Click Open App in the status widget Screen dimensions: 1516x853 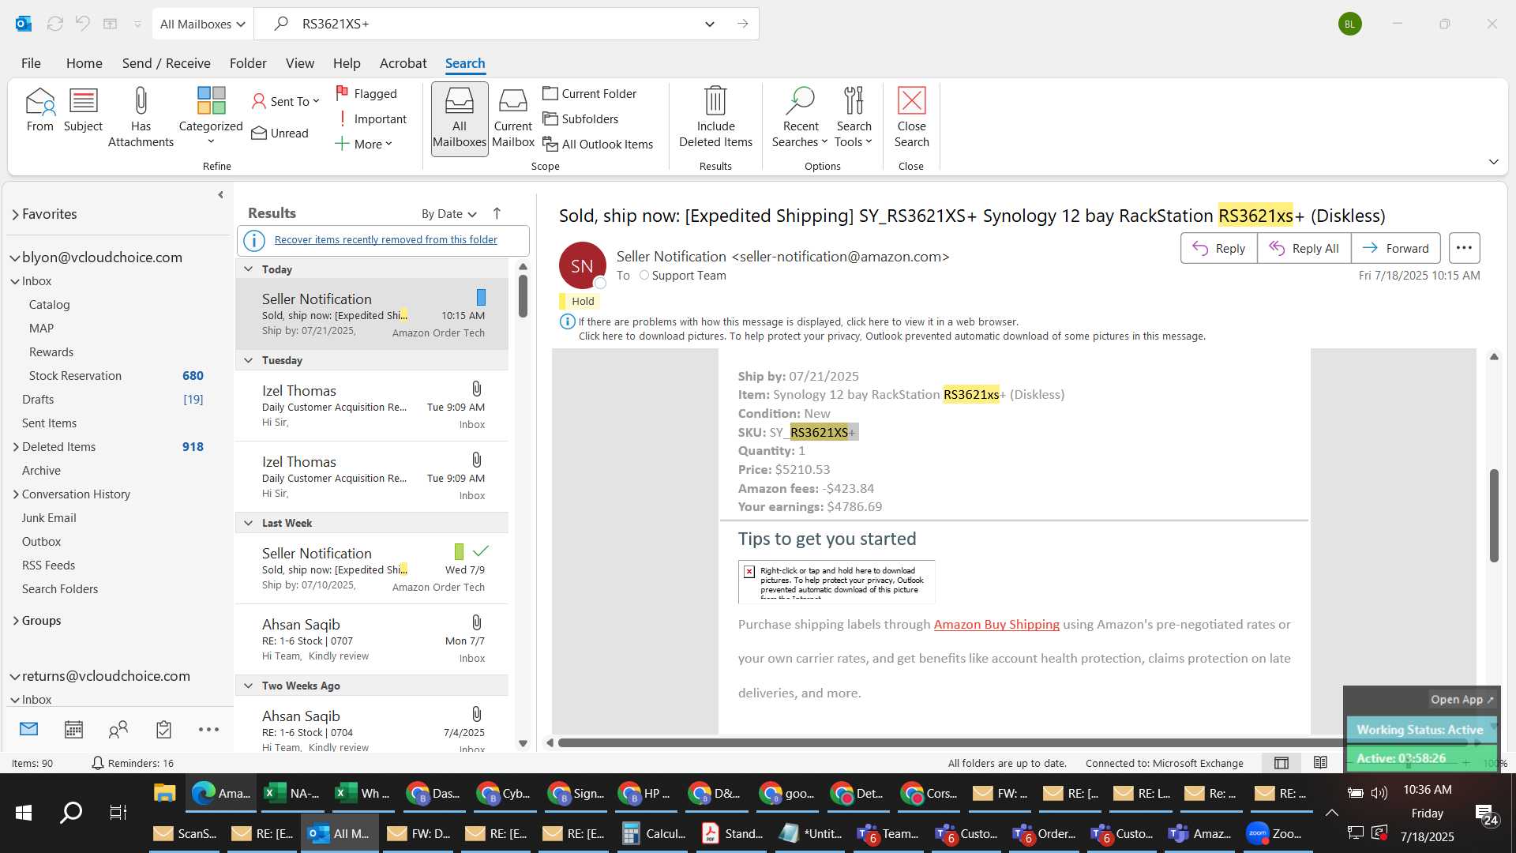pyautogui.click(x=1462, y=699)
